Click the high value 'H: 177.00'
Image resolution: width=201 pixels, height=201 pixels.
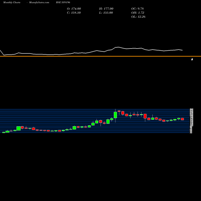tap(106, 8)
